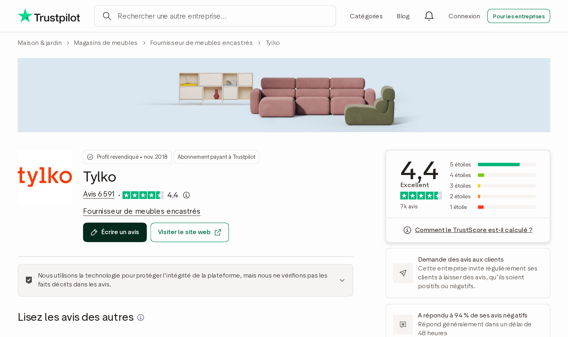This screenshot has height=337, width=568.
Task: Click the star rating under Excellent
Action: click(421, 195)
